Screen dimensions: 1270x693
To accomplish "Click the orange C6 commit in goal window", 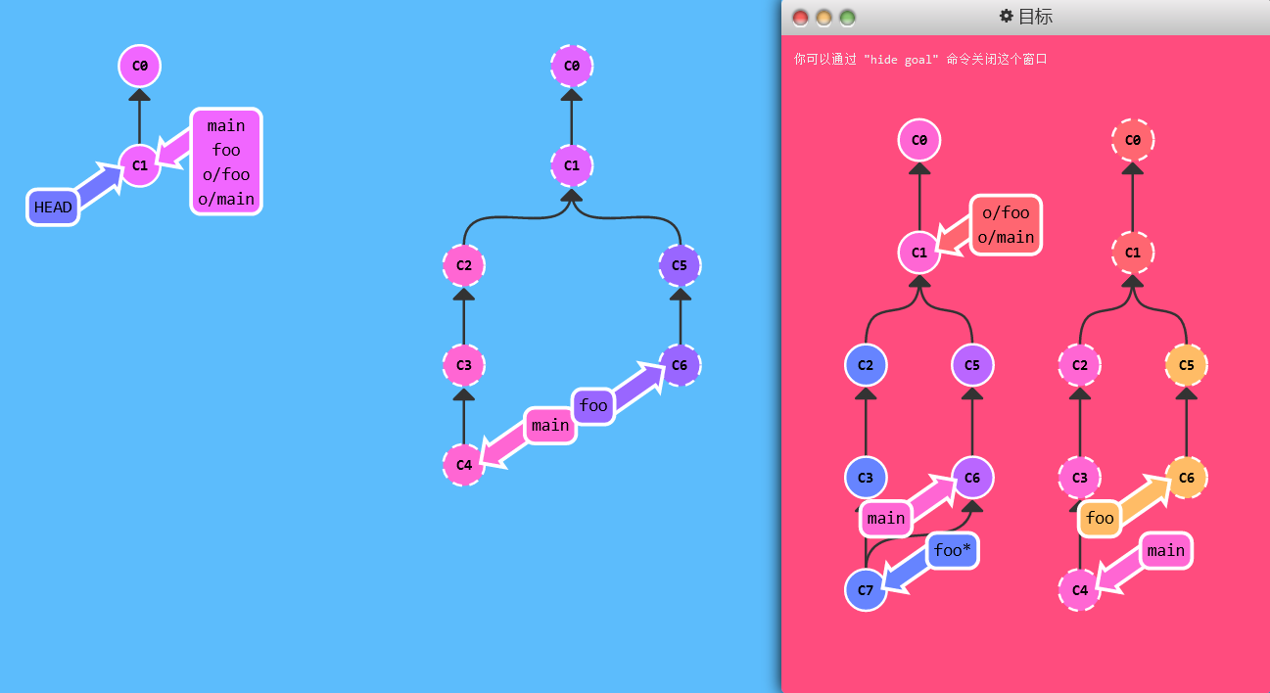I will (1186, 478).
